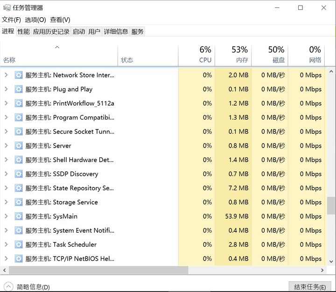Switch to the 启动 tab
336x292 pixels.
point(79,32)
